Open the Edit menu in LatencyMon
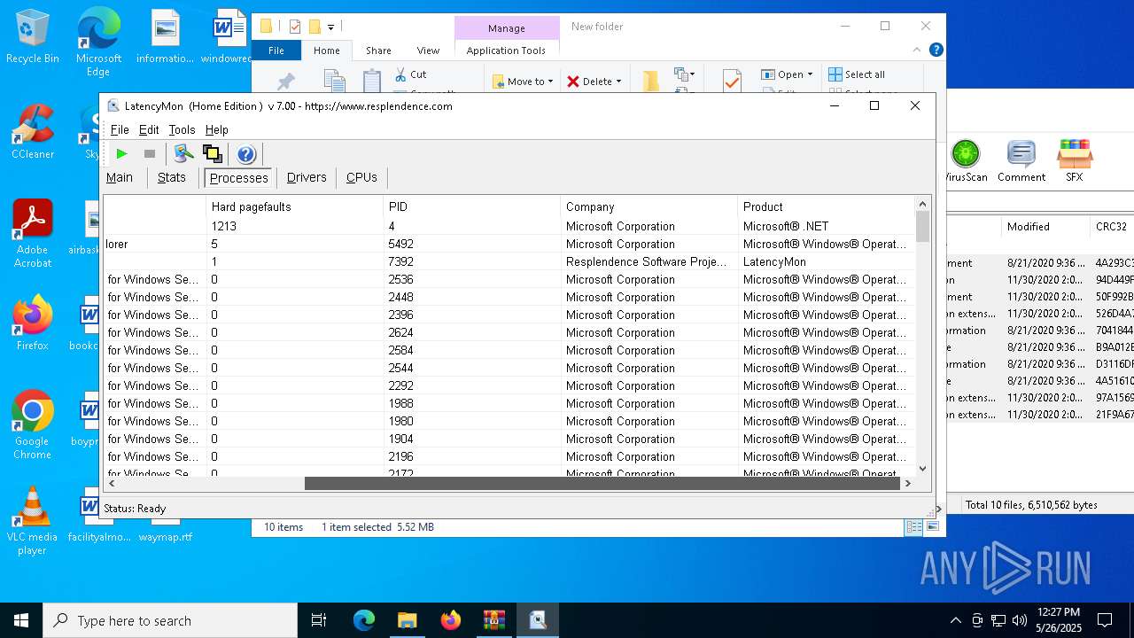Screen dimensions: 1134x638 click(x=149, y=129)
